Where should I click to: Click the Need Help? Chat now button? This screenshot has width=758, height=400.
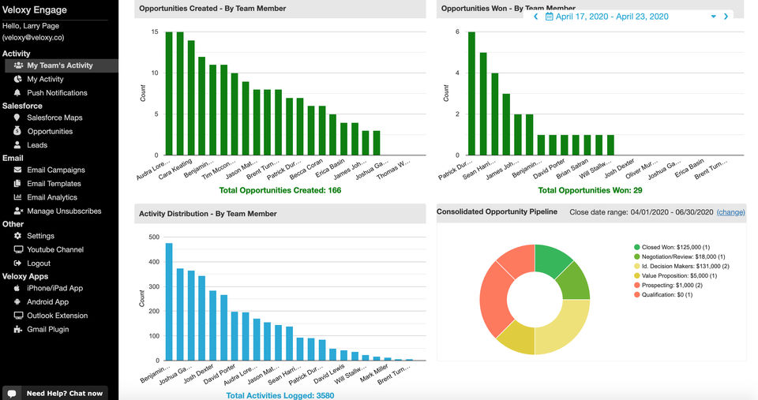[55, 393]
